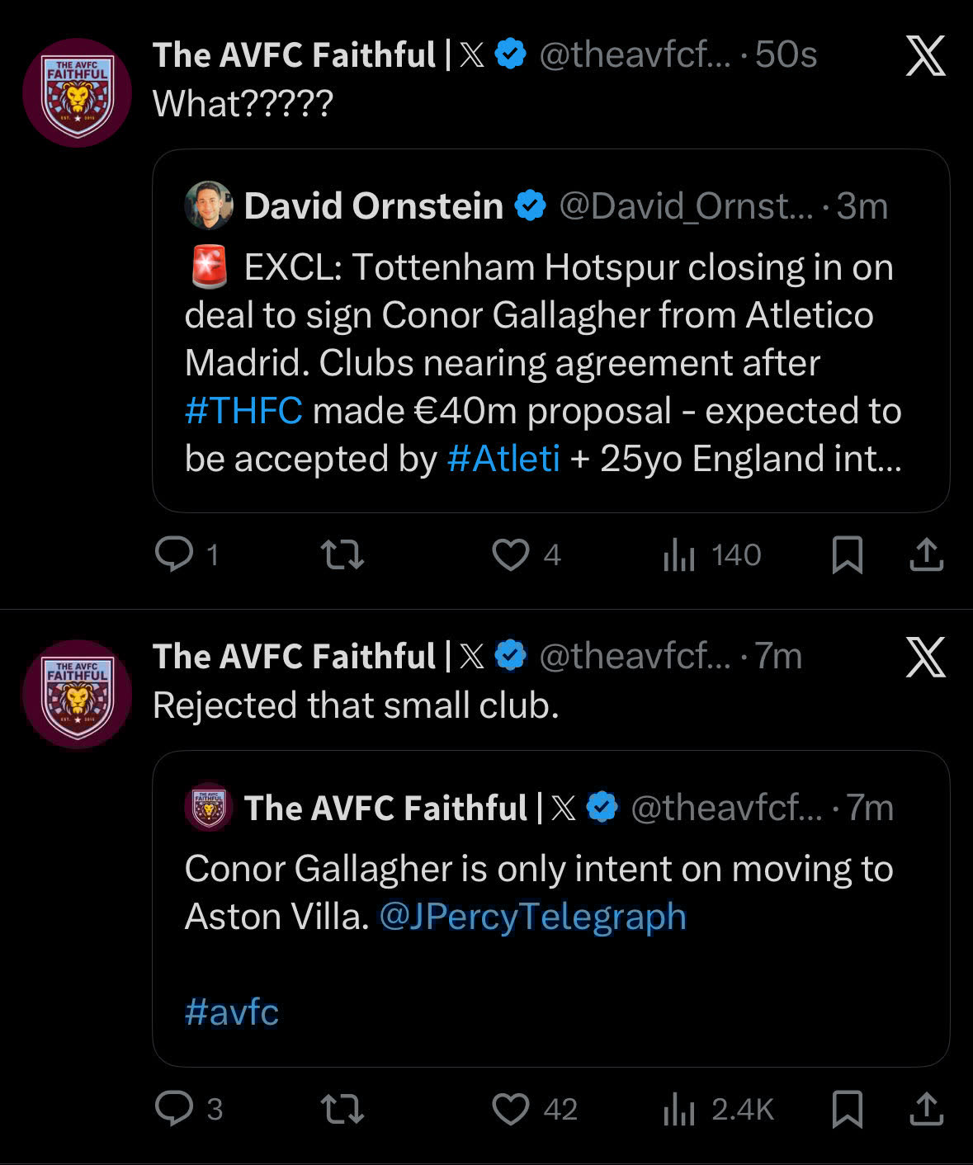Bookmark the 'What?????' post
Viewport: 973px width, 1165px height.
point(847,554)
